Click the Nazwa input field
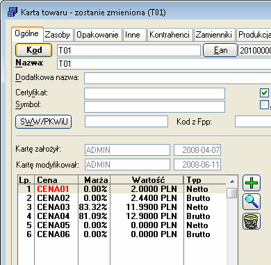The width and height of the screenshot is (271, 265). click(164, 64)
